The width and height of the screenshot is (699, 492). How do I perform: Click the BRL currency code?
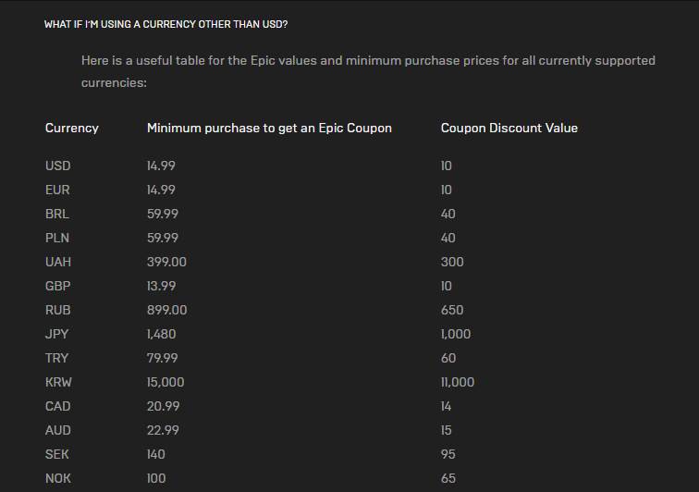57,214
